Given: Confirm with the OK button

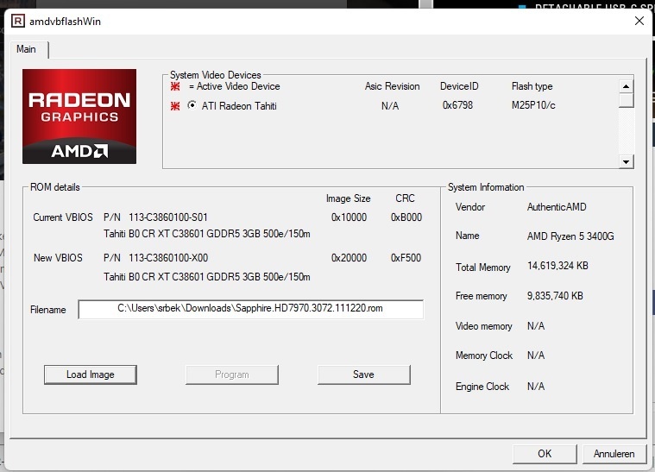Looking at the screenshot, I should coord(545,454).
